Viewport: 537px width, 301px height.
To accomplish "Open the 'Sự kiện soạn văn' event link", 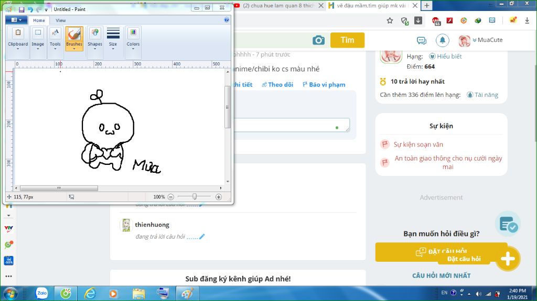I will tap(418, 144).
